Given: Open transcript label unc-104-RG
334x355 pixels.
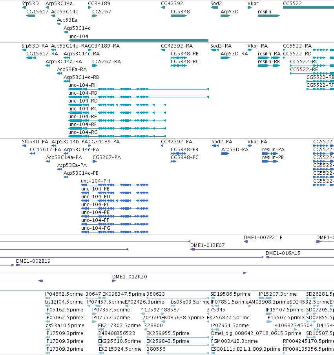Looking at the screenshot, I should click(83, 132).
